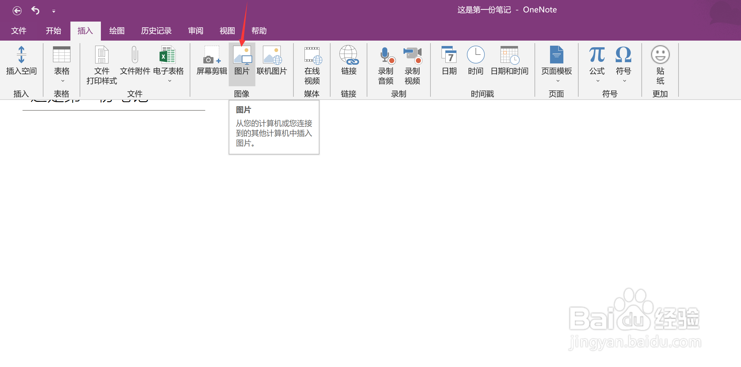741x367 pixels.
Task: Click the 插入空间 icon
Action: tap(21, 55)
